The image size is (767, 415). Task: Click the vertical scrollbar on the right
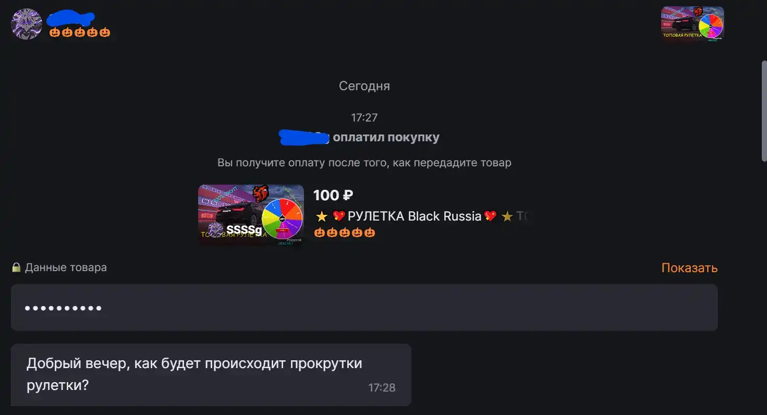[764, 112]
